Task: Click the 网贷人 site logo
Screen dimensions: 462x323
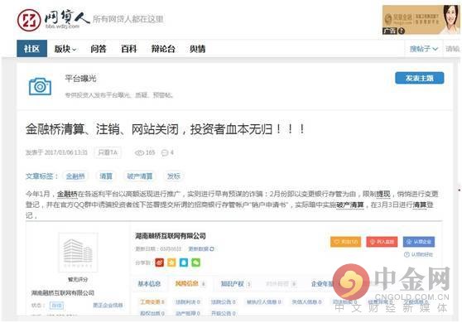Action: [x=53, y=19]
